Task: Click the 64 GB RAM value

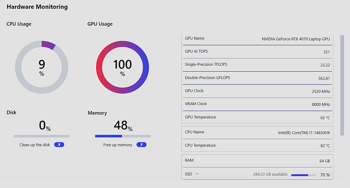Action: [325, 161]
